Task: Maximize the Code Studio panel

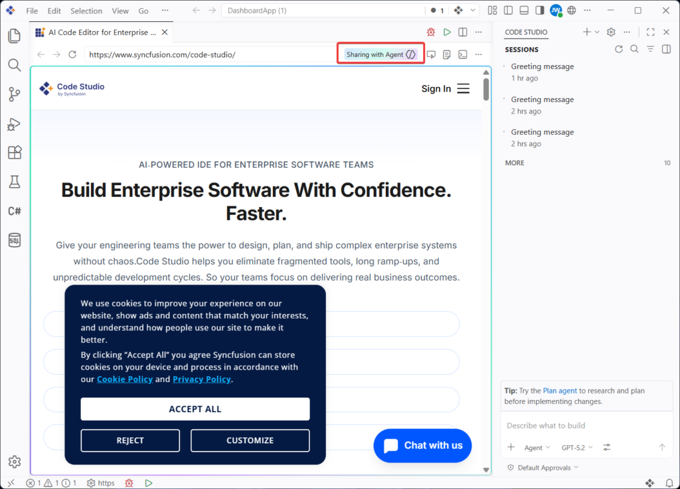Action: (651, 32)
